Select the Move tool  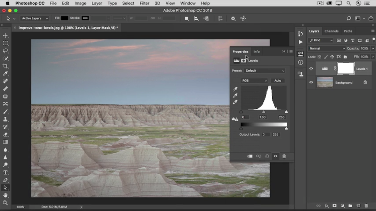tap(5, 35)
